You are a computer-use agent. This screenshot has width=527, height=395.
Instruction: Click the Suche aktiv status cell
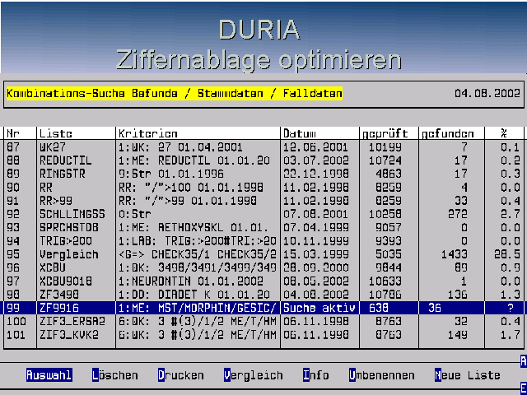click(319, 308)
